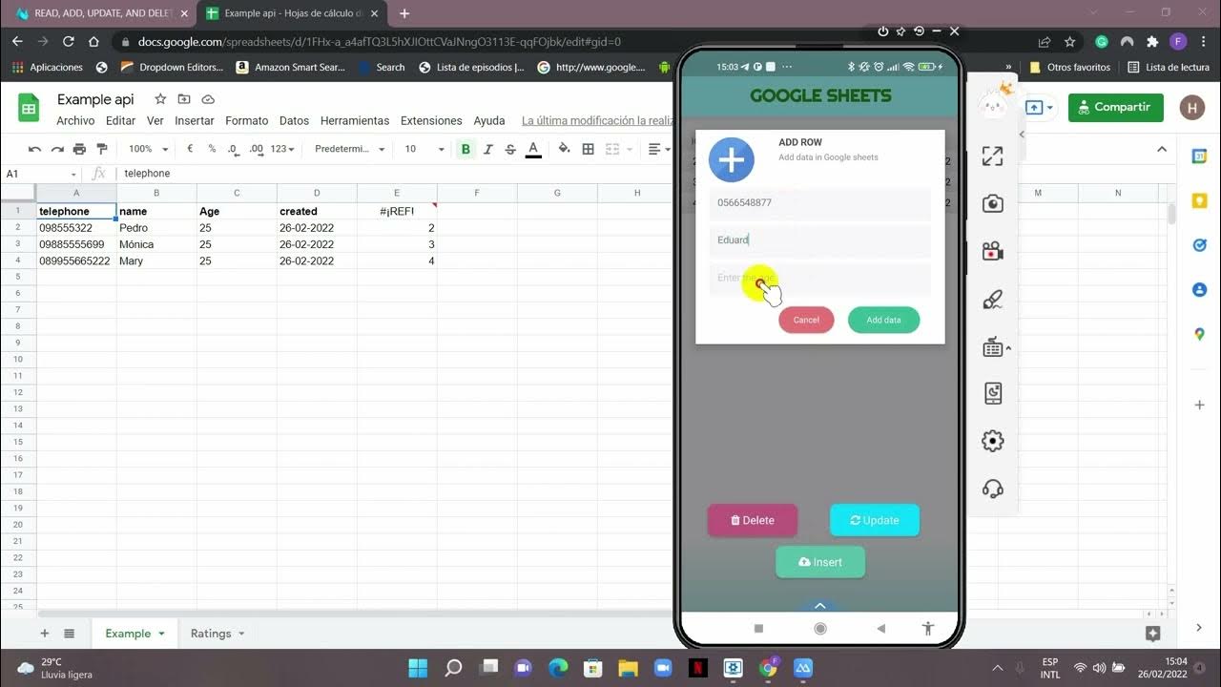Tap the accessibility icon on phone navbar
The image size is (1221, 687).
pos(928,628)
